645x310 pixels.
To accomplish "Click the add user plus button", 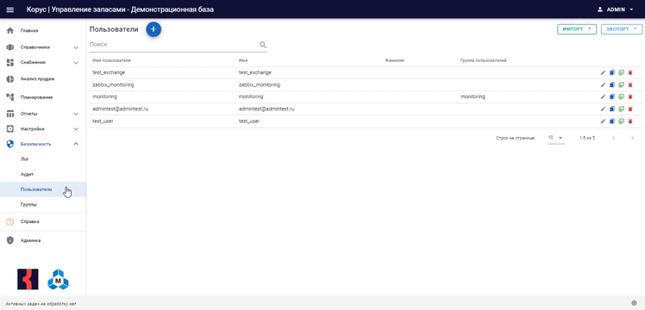I will click(153, 29).
